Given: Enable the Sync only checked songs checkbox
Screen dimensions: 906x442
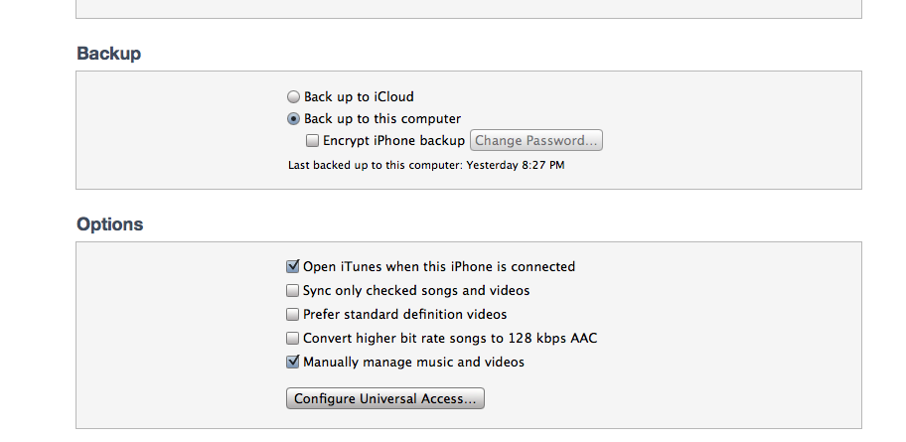Looking at the screenshot, I should tap(293, 291).
